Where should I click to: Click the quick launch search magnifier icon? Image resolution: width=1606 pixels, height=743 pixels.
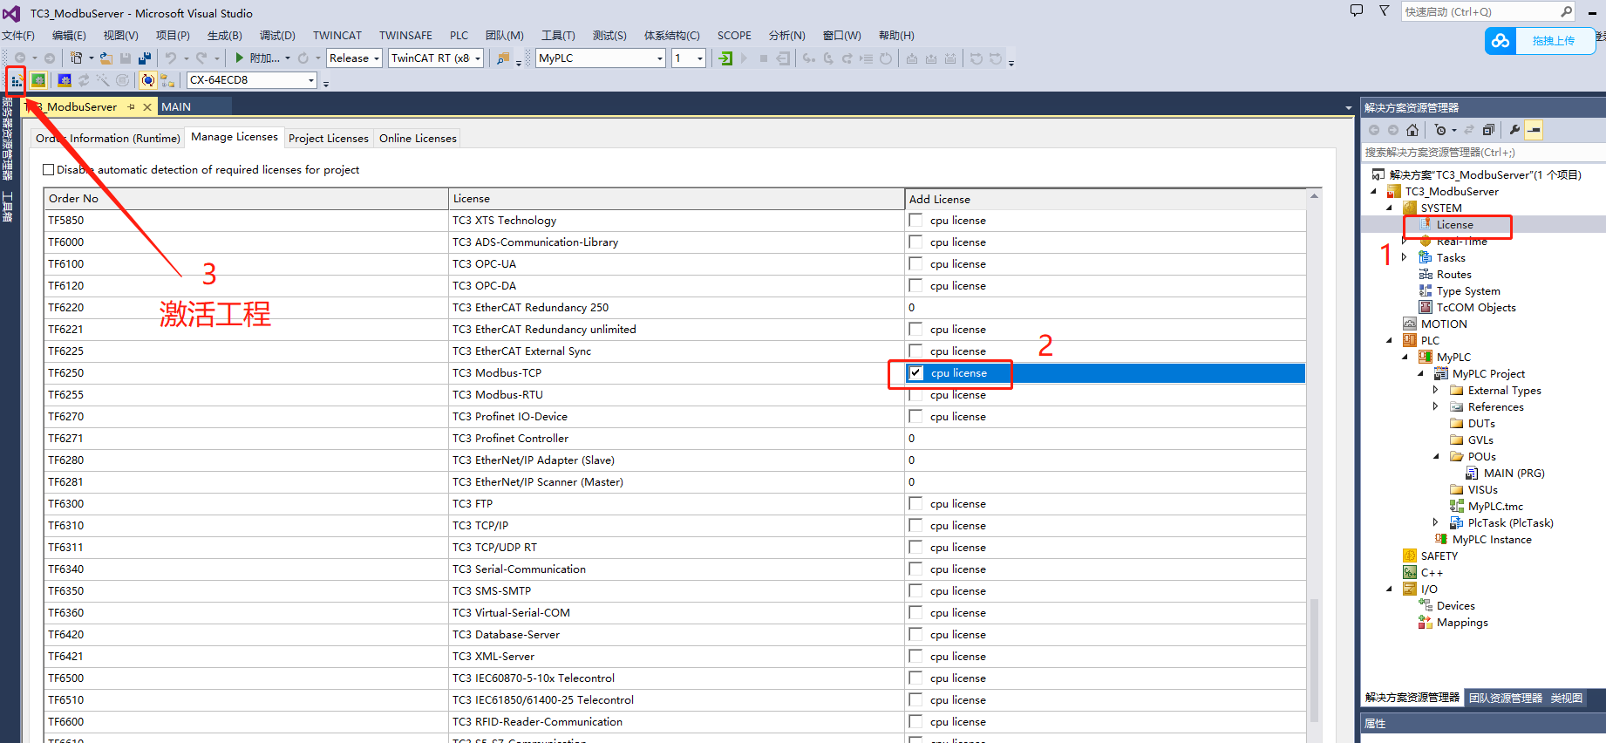1567,11
